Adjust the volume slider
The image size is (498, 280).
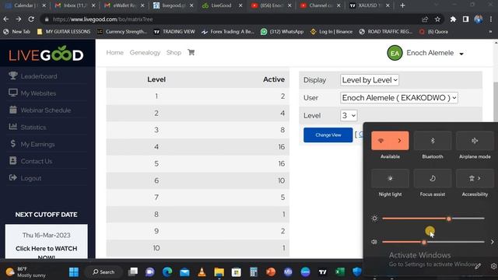click(x=433, y=242)
